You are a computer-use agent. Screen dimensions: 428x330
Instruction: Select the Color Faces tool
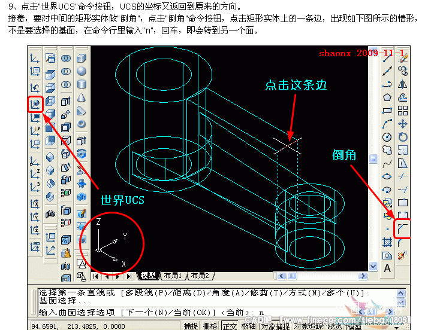(66, 193)
